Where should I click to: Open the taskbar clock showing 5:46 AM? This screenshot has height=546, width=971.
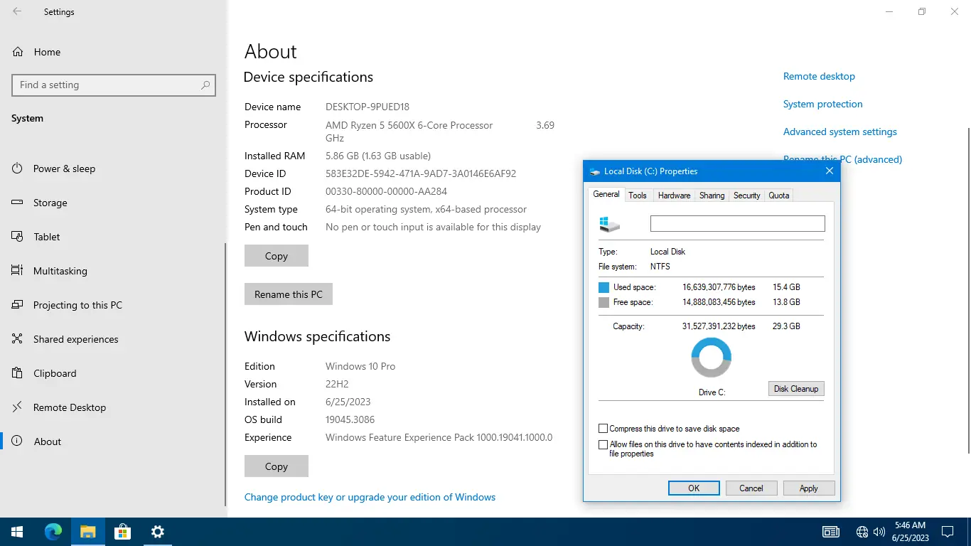click(910, 532)
